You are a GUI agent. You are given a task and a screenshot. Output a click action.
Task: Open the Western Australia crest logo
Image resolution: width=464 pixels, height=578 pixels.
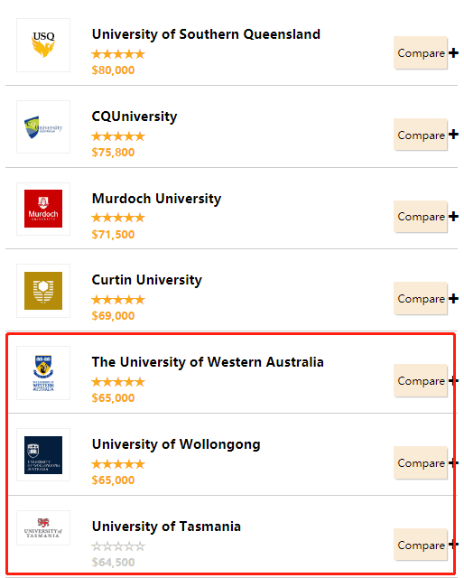click(43, 373)
